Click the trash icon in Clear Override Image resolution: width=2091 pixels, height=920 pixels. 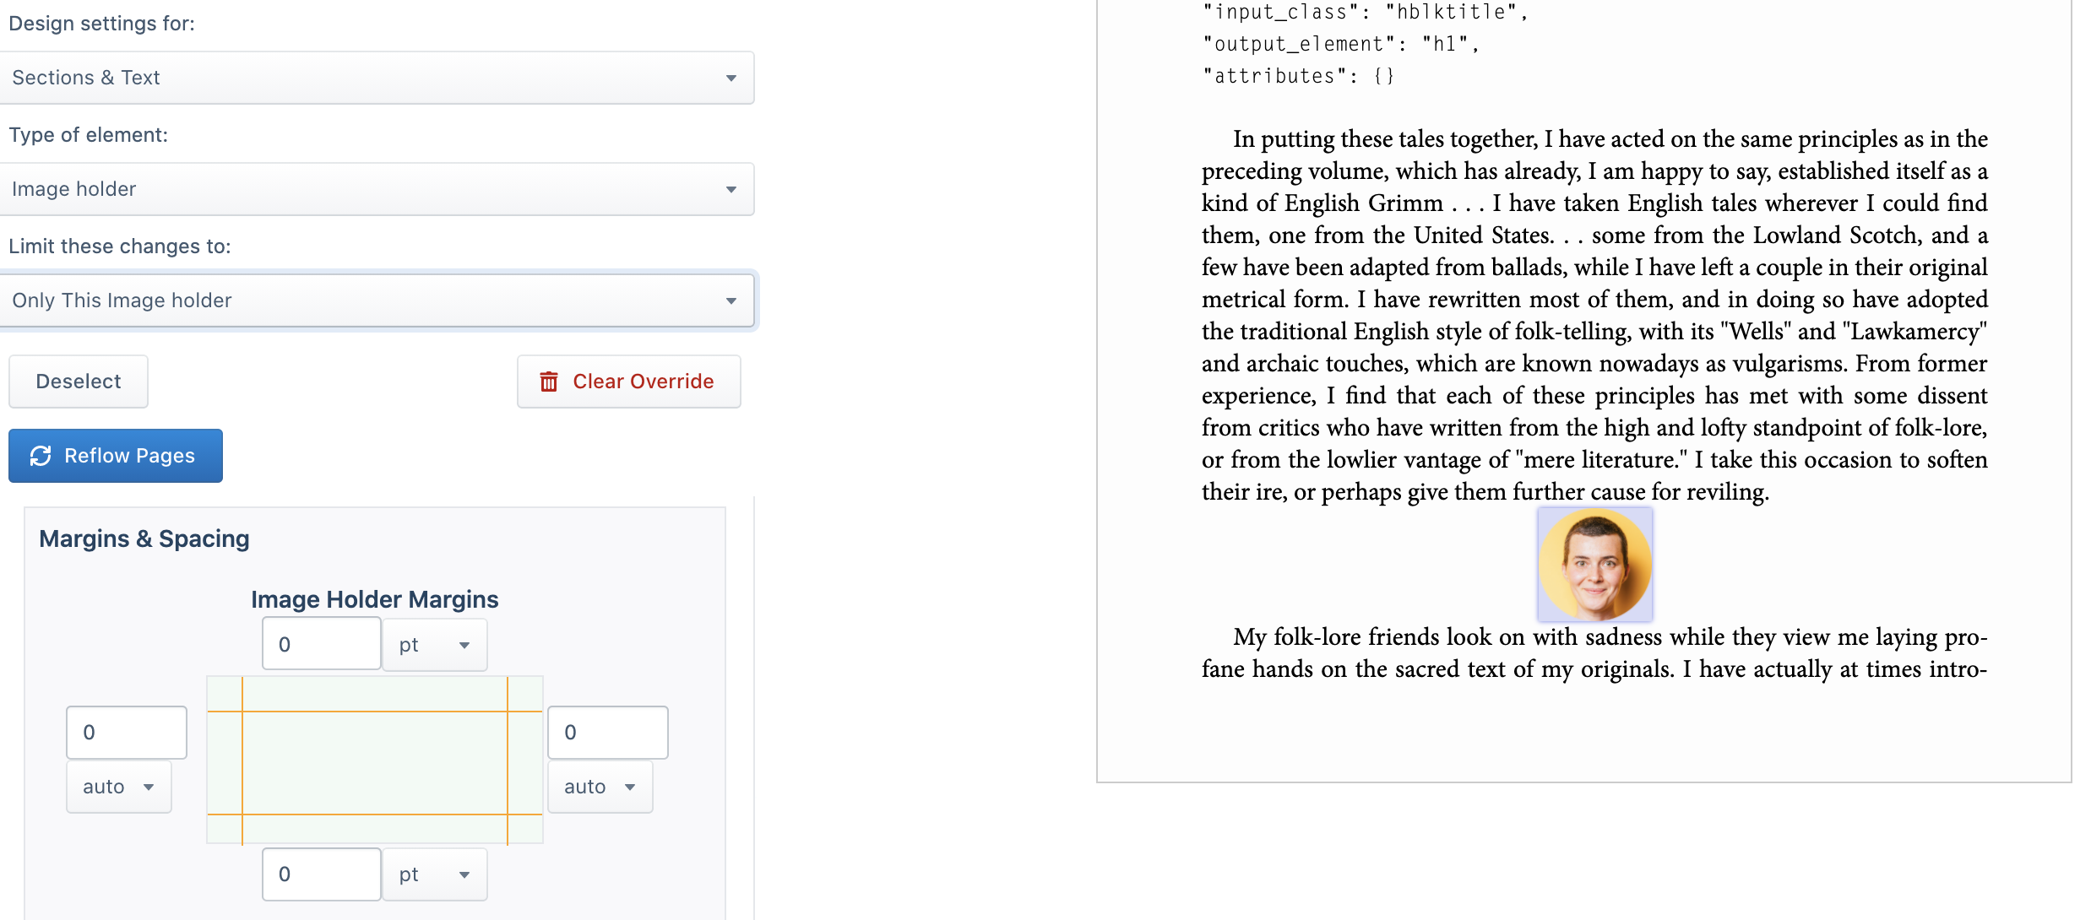549,382
